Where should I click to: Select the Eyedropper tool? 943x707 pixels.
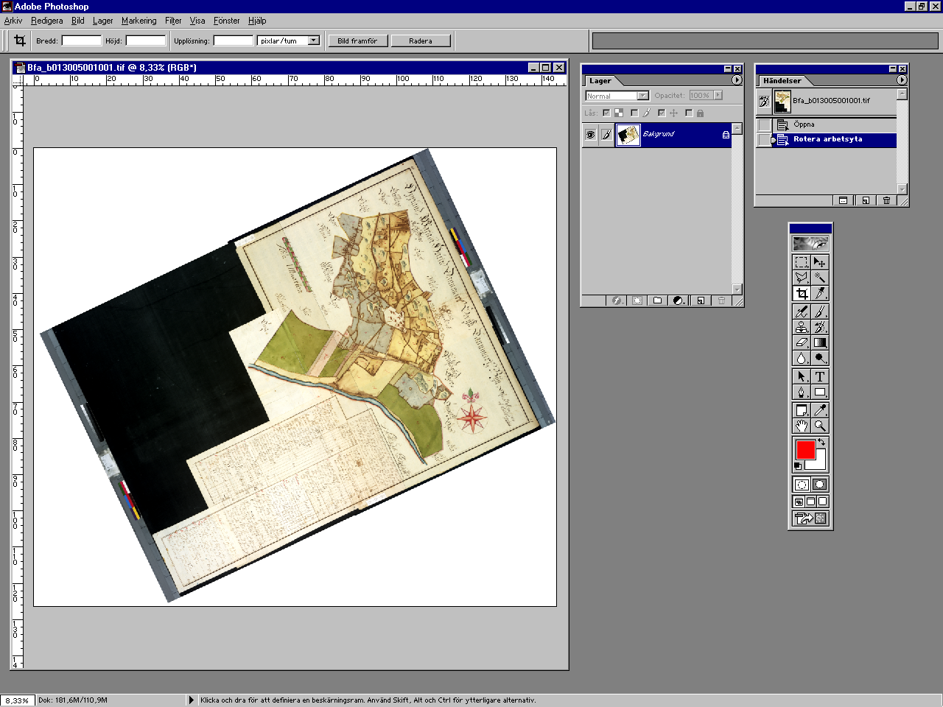tap(820, 410)
